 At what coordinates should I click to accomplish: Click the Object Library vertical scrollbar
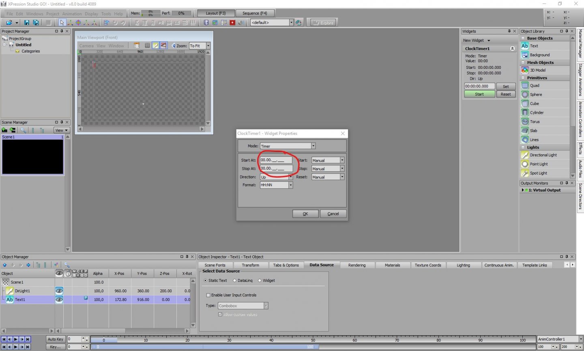click(573, 107)
